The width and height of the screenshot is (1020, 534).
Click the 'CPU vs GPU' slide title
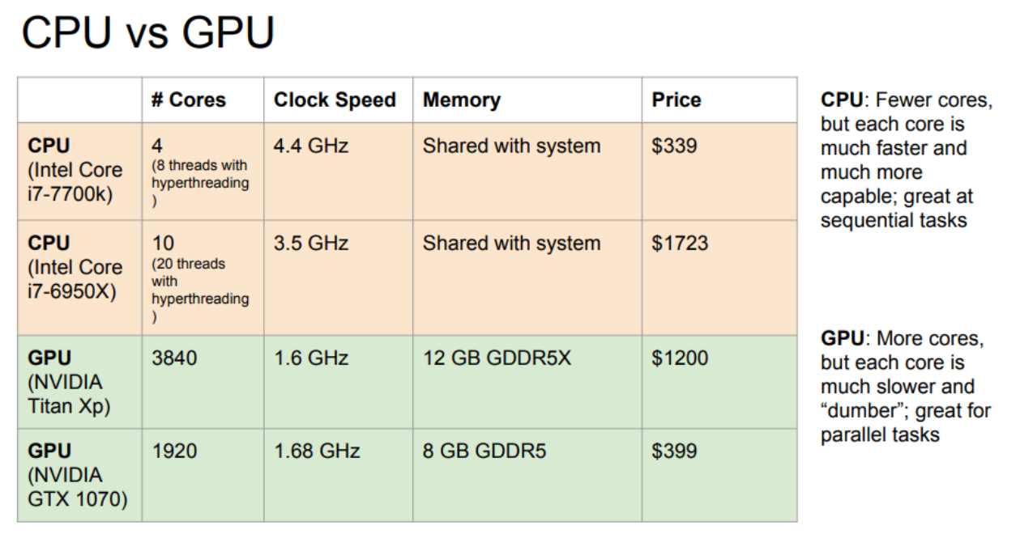[147, 34]
